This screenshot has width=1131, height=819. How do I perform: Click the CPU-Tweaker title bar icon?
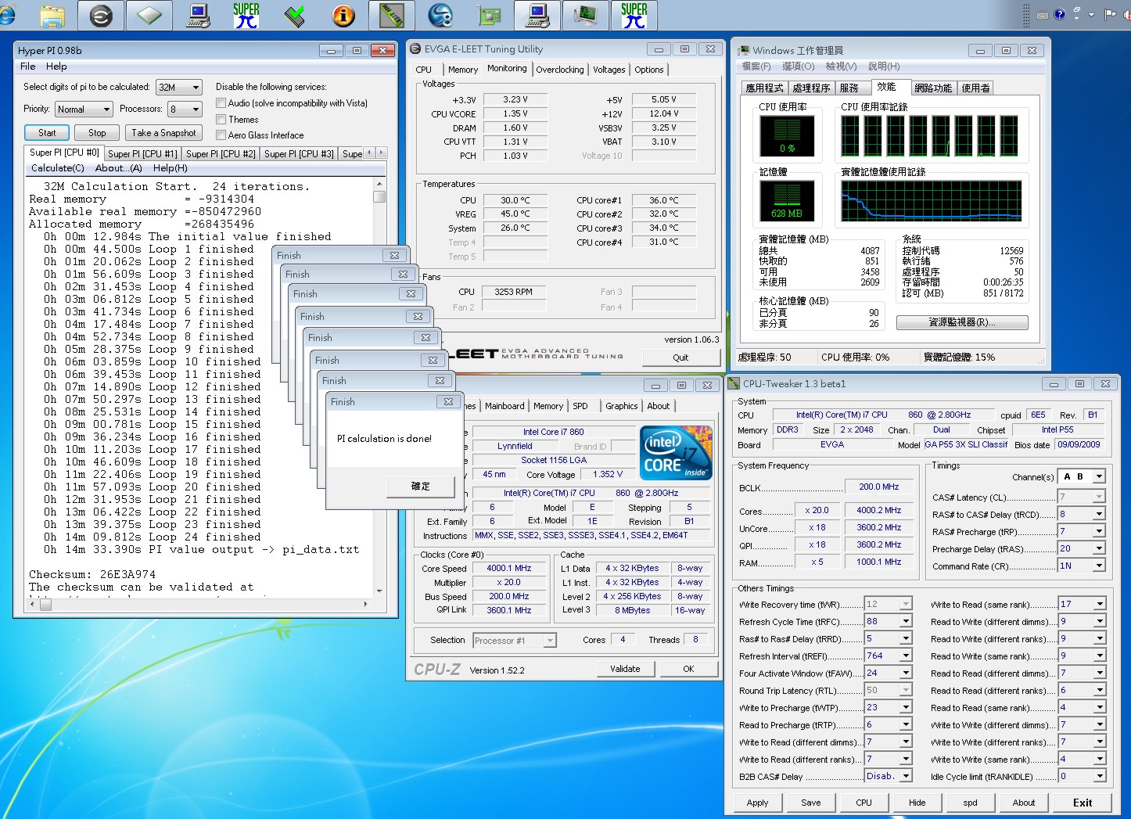tap(734, 383)
